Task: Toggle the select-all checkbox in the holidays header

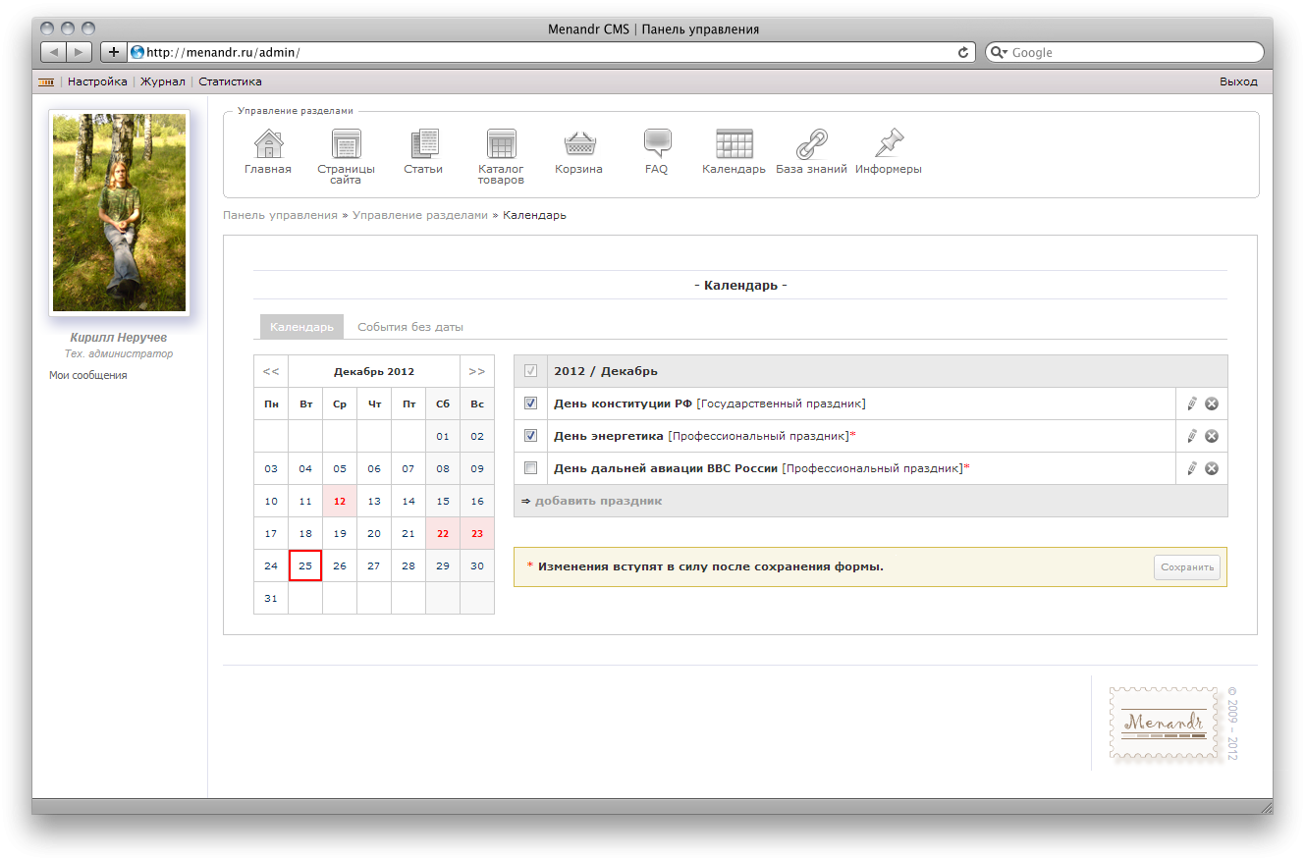Action: 531,370
